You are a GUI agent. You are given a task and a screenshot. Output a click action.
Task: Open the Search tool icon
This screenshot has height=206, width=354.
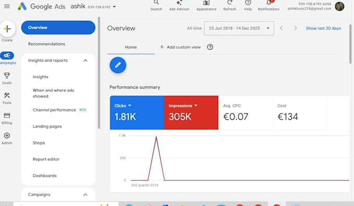(x=156, y=3)
